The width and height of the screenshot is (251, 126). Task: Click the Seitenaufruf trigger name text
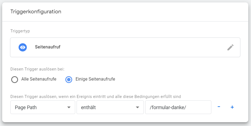tap(48, 47)
